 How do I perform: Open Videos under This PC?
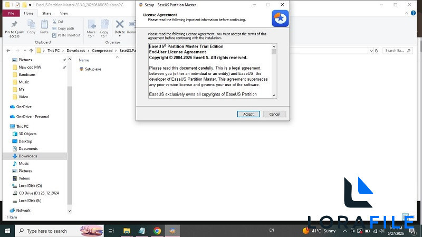[x=24, y=178]
